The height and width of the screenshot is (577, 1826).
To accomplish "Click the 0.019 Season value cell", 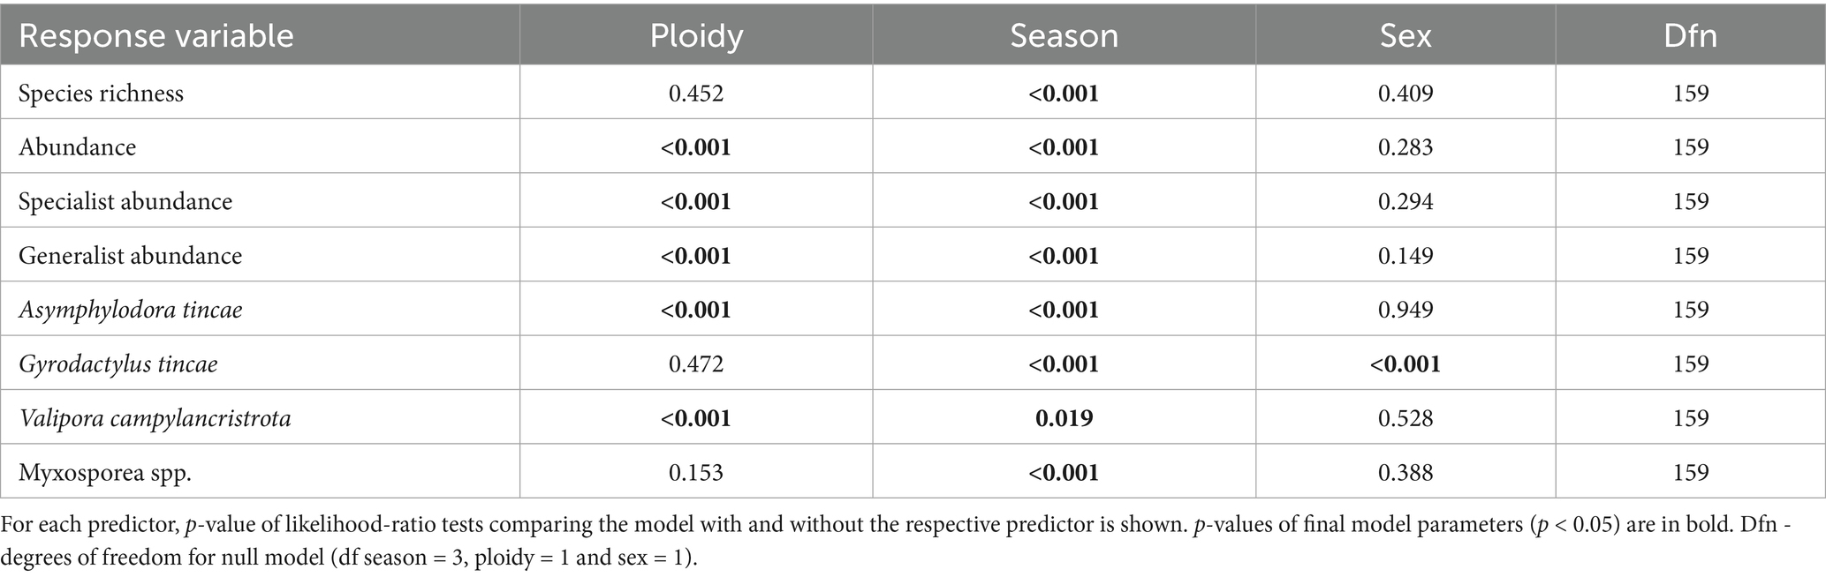I will coord(1064,418).
